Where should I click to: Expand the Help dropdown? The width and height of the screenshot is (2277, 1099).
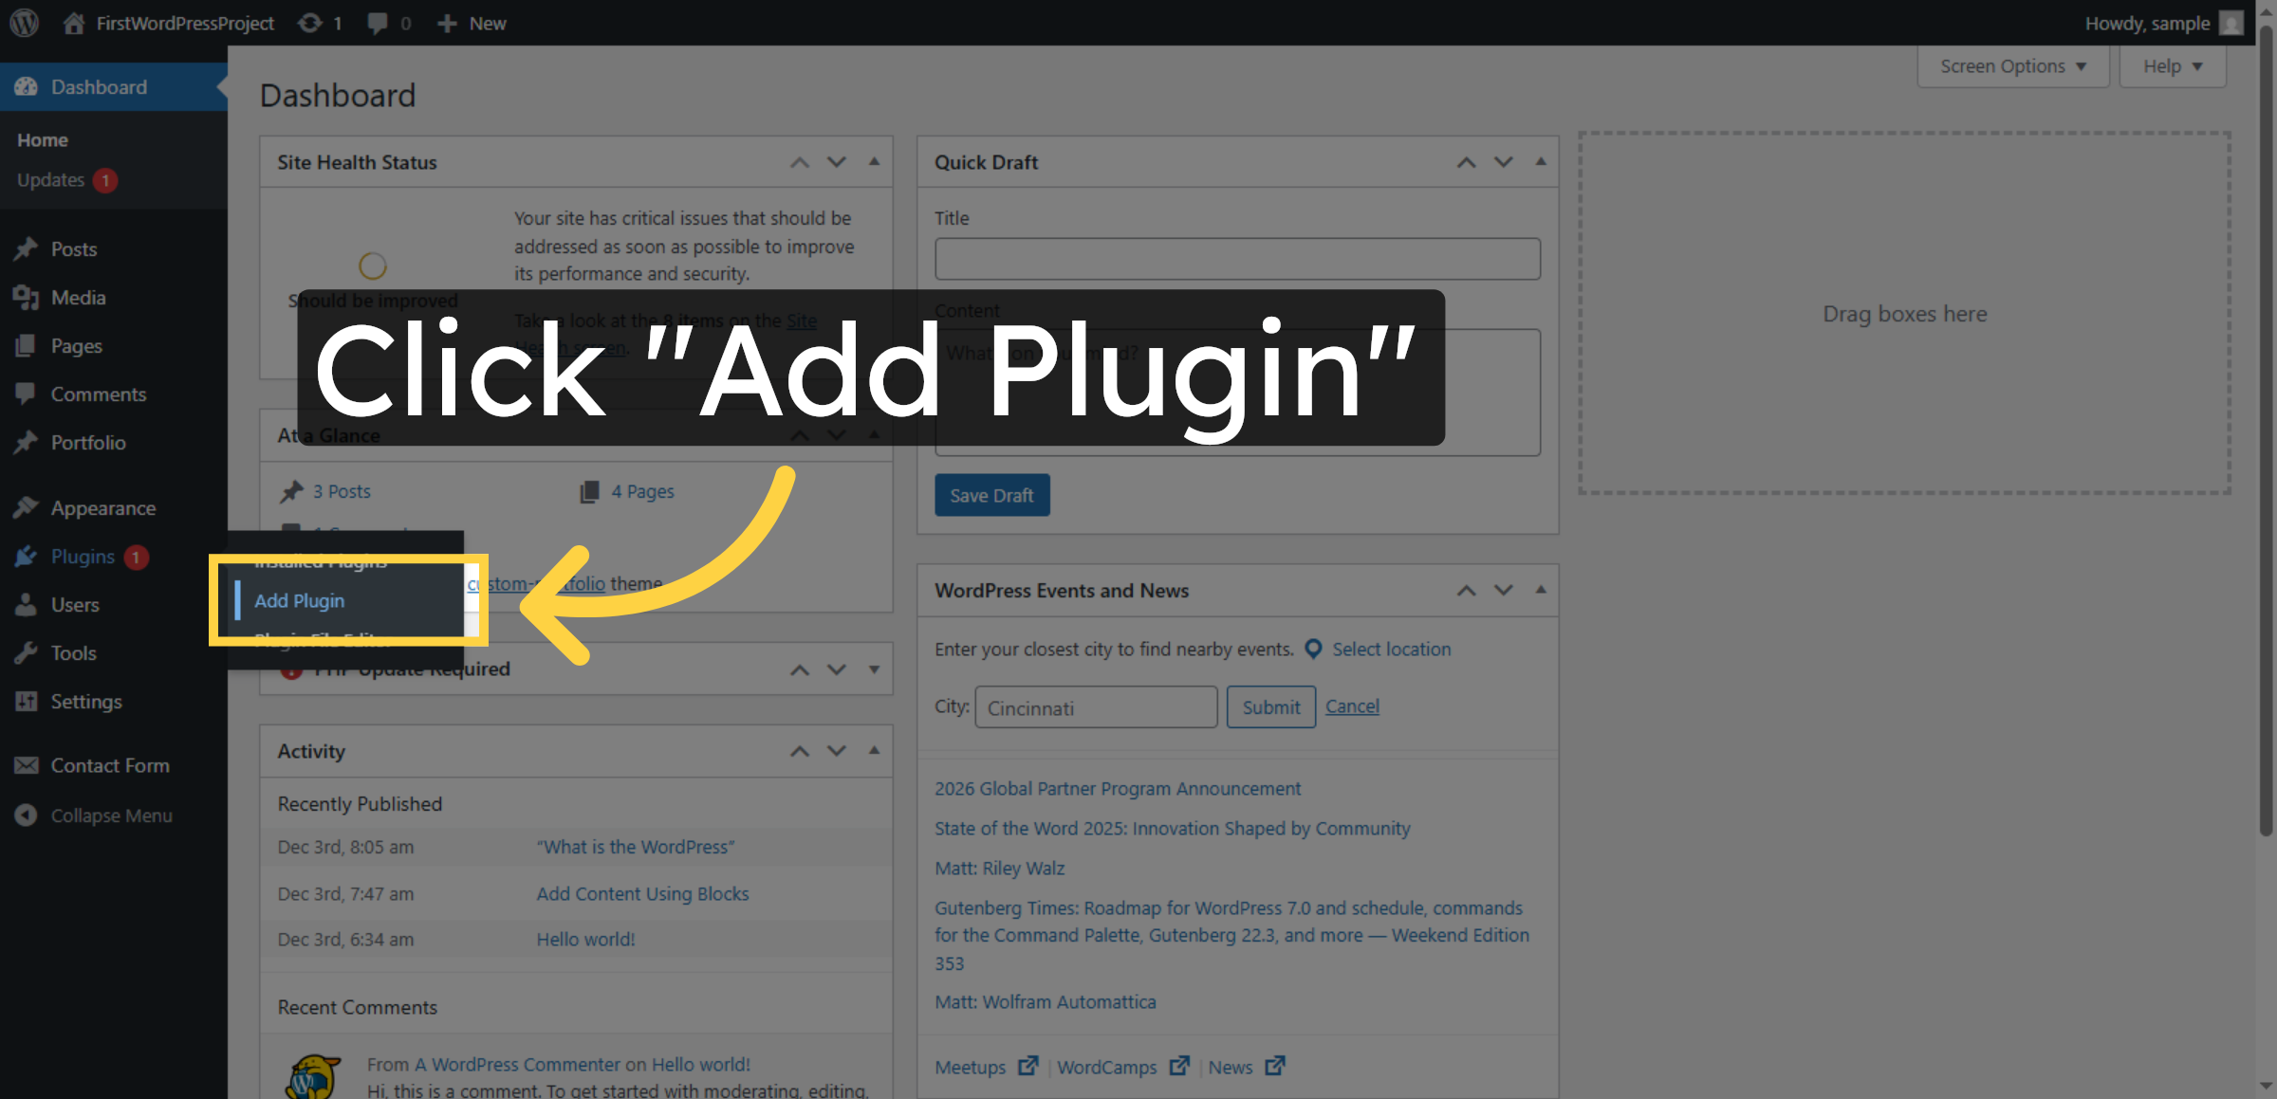coord(2172,65)
